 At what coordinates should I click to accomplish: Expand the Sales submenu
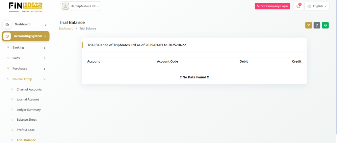tap(28, 58)
